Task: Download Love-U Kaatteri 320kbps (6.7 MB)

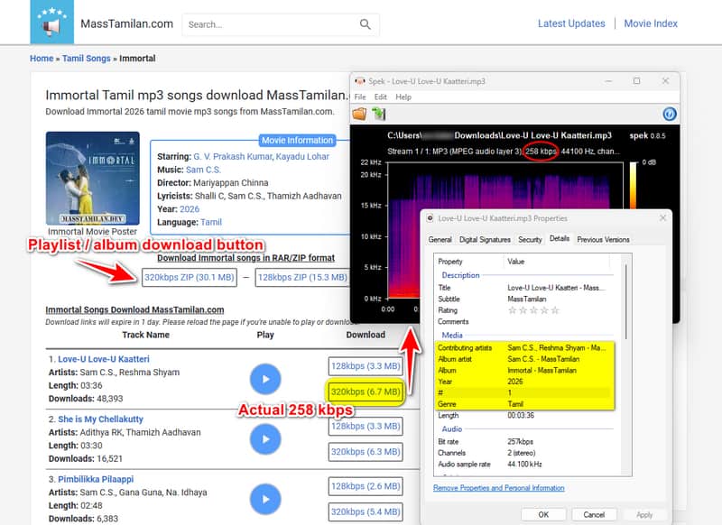Action: [366, 392]
